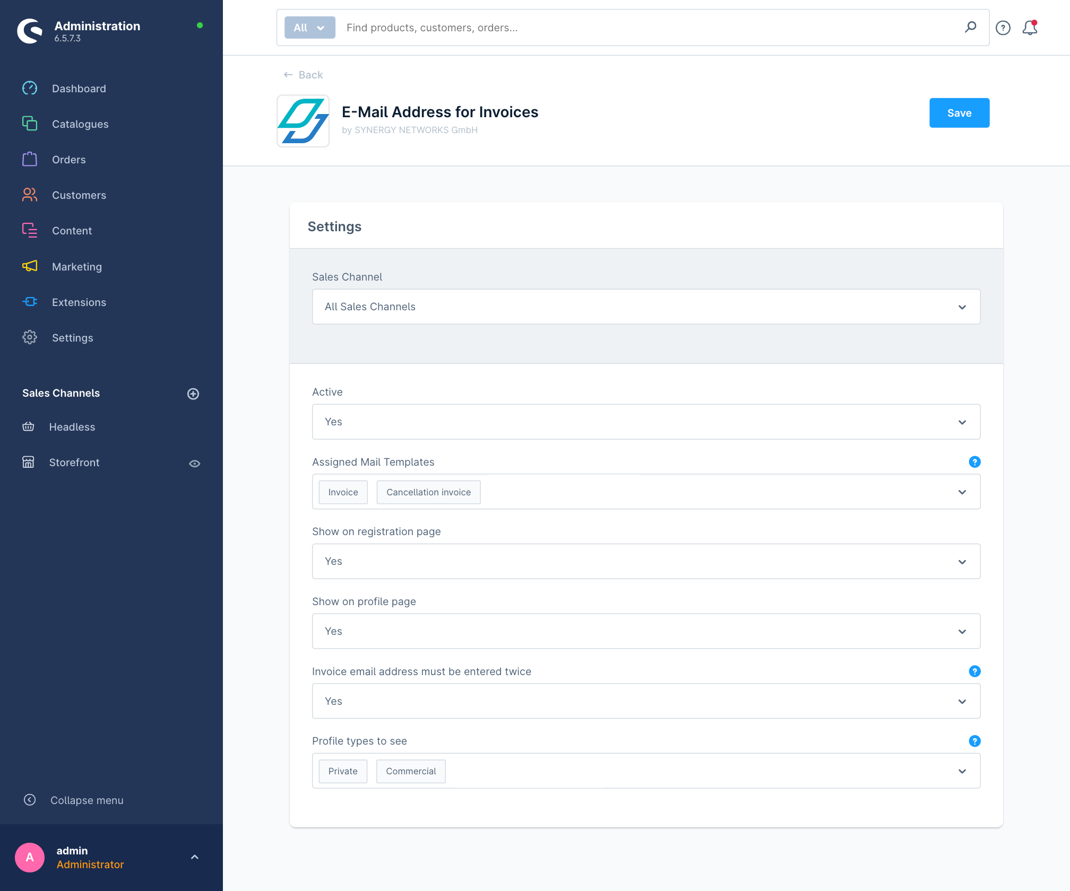Click the Orders sidebar icon
The width and height of the screenshot is (1070, 891).
click(29, 160)
